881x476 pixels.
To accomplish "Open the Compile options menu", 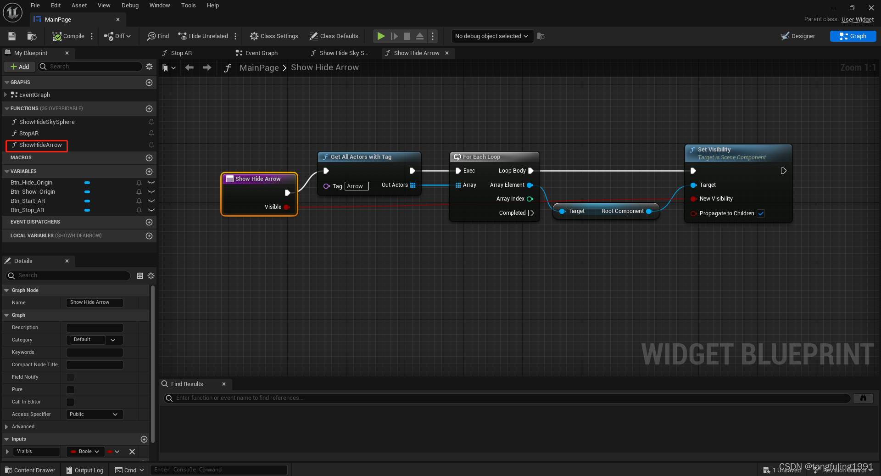I will point(92,36).
